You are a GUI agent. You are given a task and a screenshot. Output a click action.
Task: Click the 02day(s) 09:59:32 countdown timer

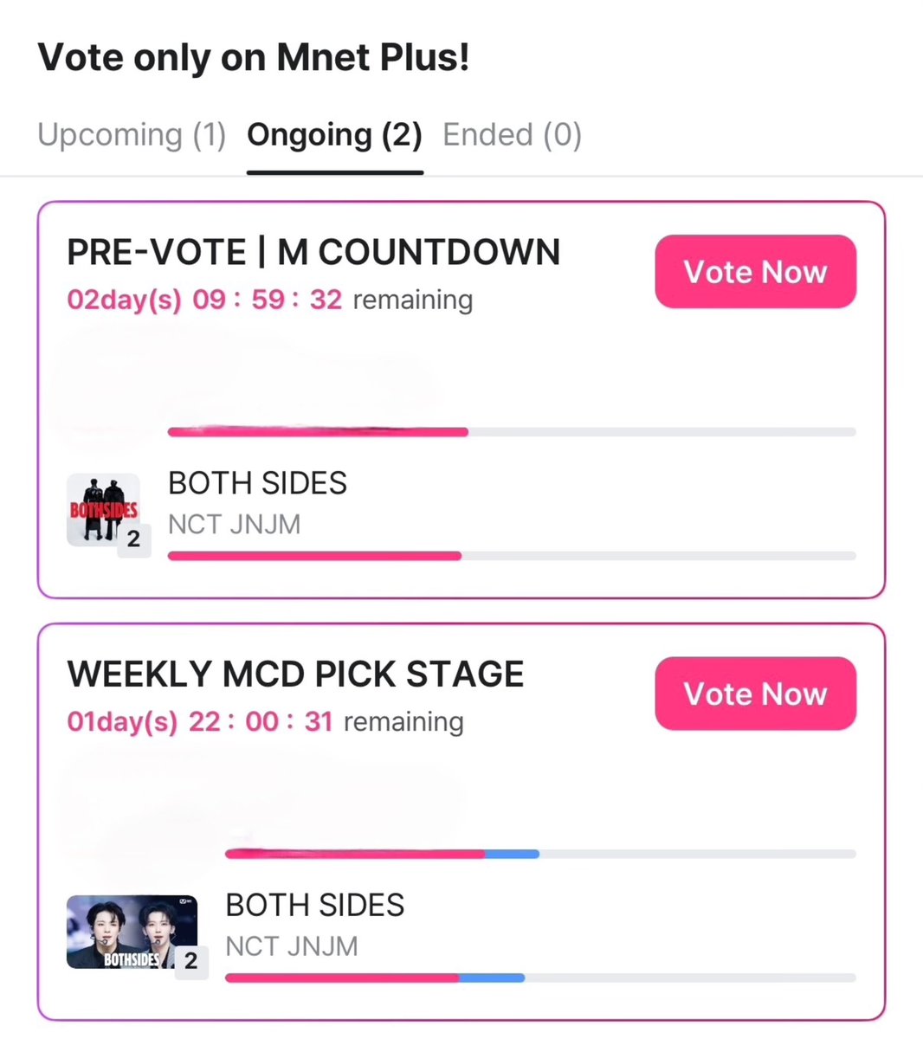(204, 300)
